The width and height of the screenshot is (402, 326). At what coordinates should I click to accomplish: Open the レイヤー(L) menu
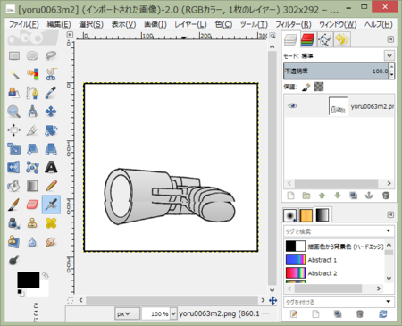point(190,24)
